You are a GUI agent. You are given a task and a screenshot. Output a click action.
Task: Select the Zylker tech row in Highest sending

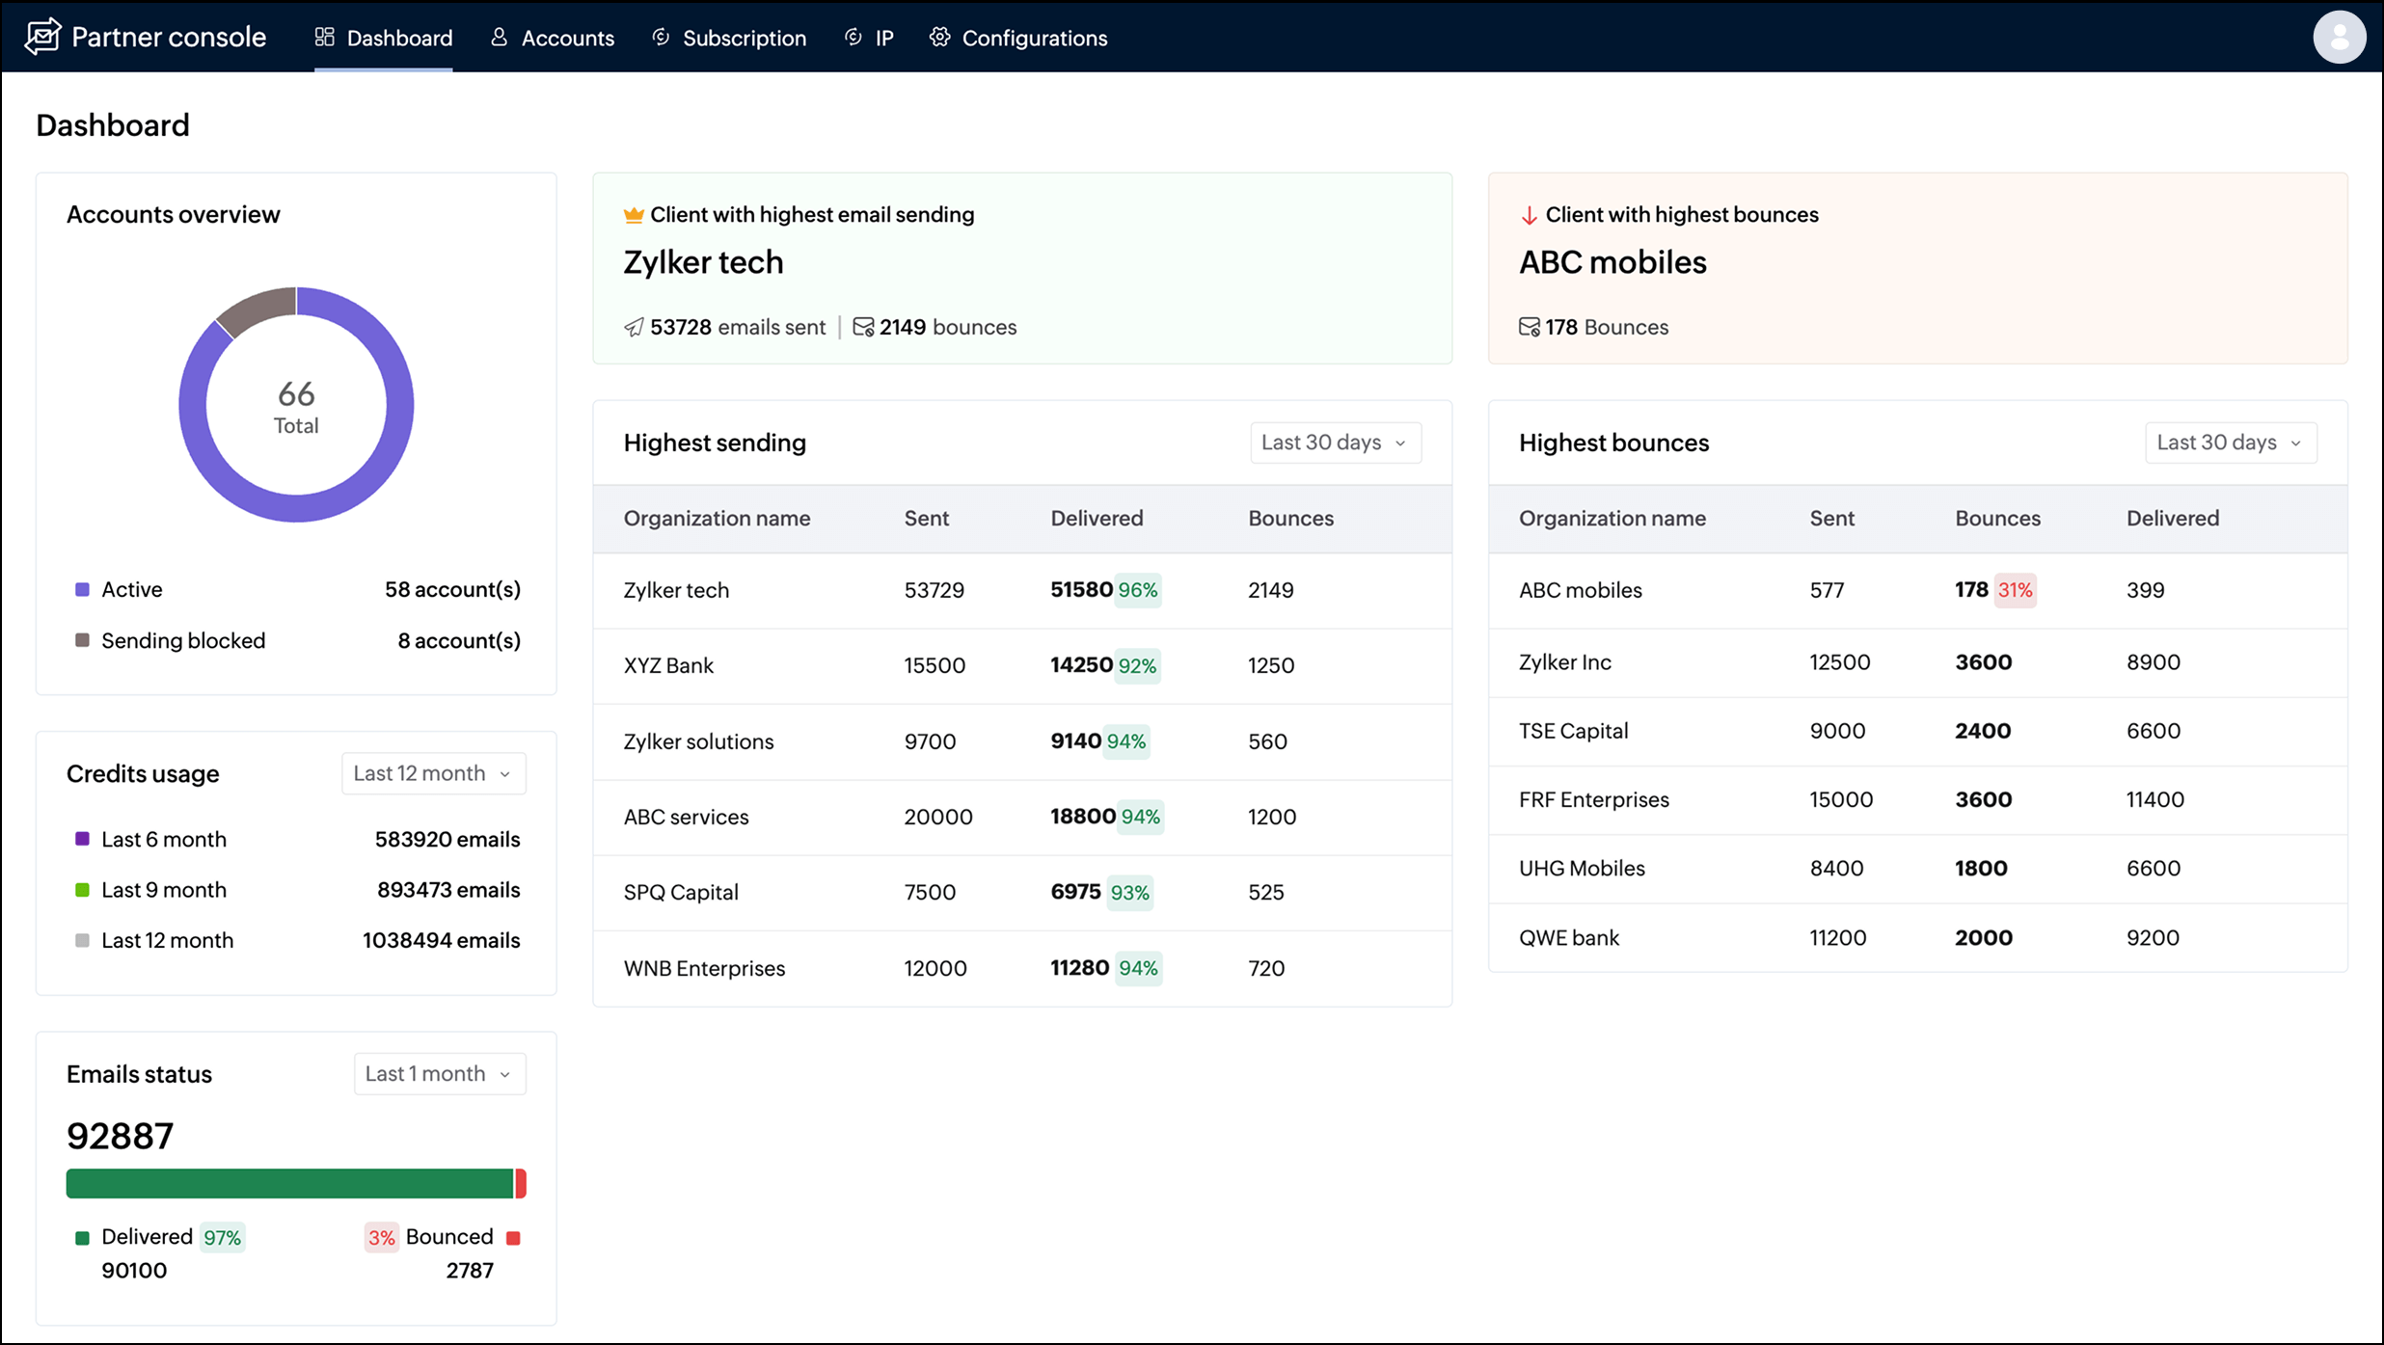coord(676,590)
